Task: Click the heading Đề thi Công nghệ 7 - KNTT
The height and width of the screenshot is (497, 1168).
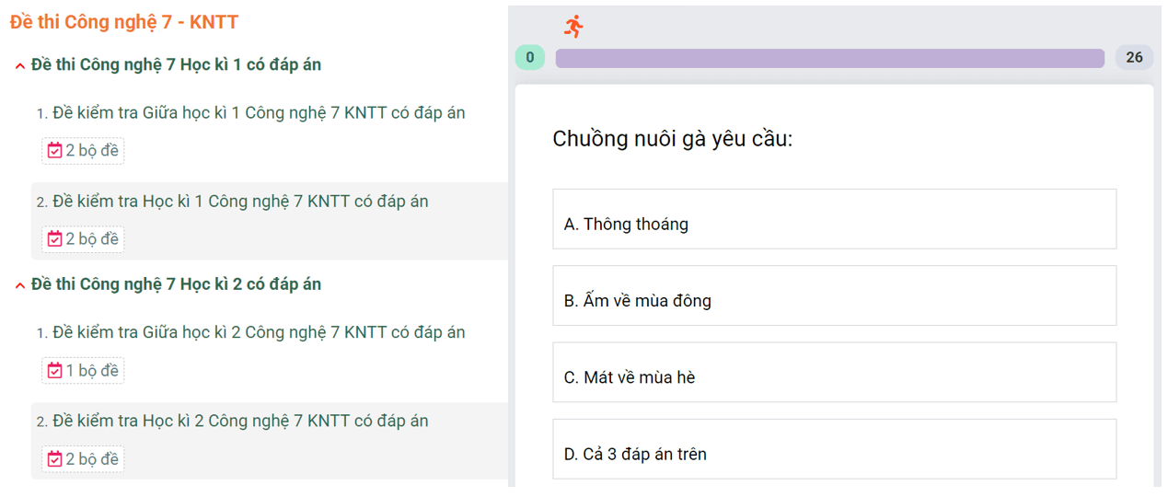Action: 124,23
